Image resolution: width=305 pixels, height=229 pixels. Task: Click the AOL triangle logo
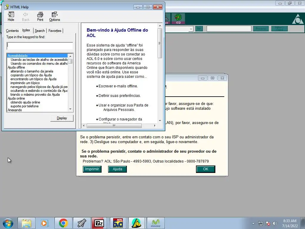[x=298, y=19]
